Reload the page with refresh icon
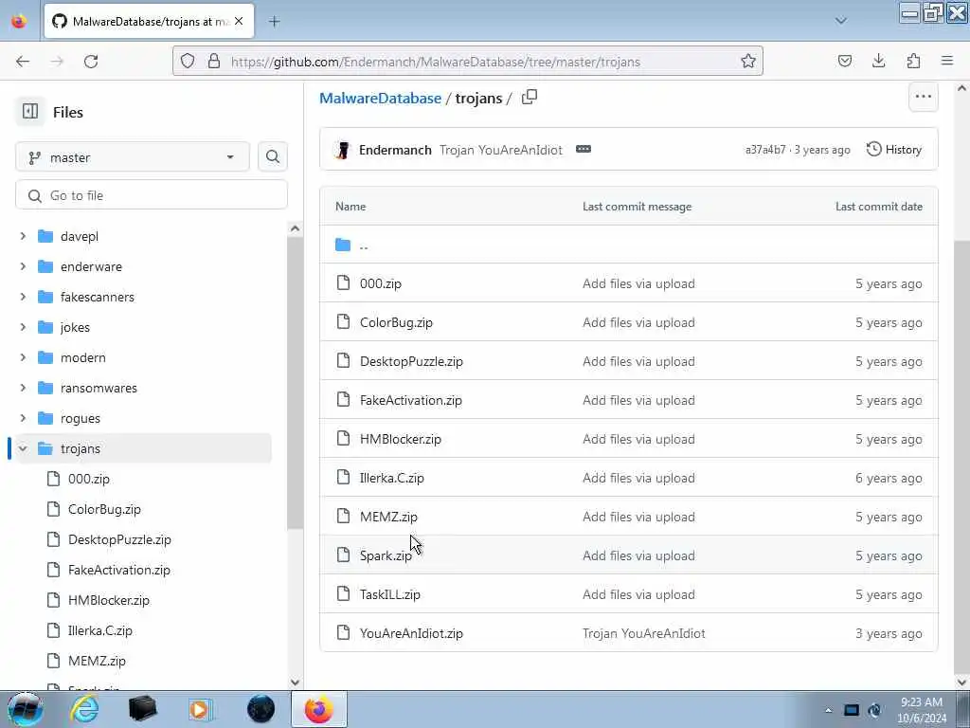 click(91, 62)
